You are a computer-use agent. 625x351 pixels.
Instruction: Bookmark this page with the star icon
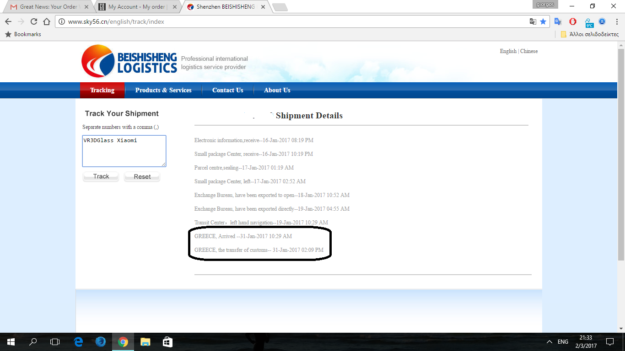click(x=543, y=21)
